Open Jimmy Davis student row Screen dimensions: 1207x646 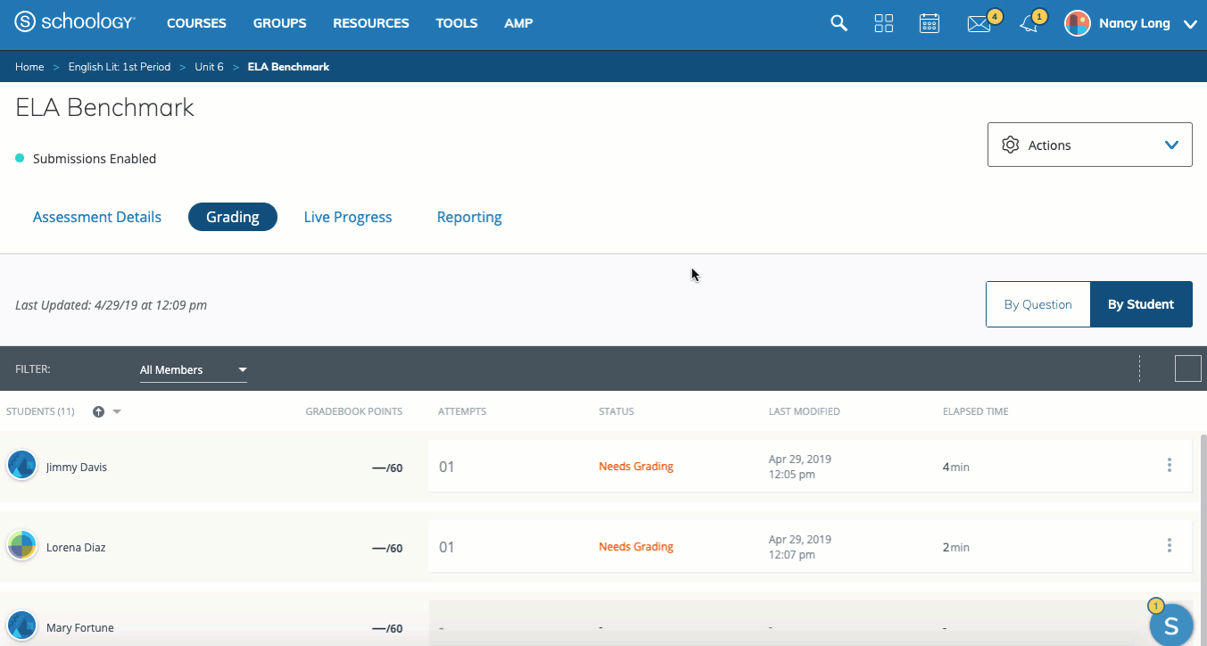pyautogui.click(x=77, y=467)
